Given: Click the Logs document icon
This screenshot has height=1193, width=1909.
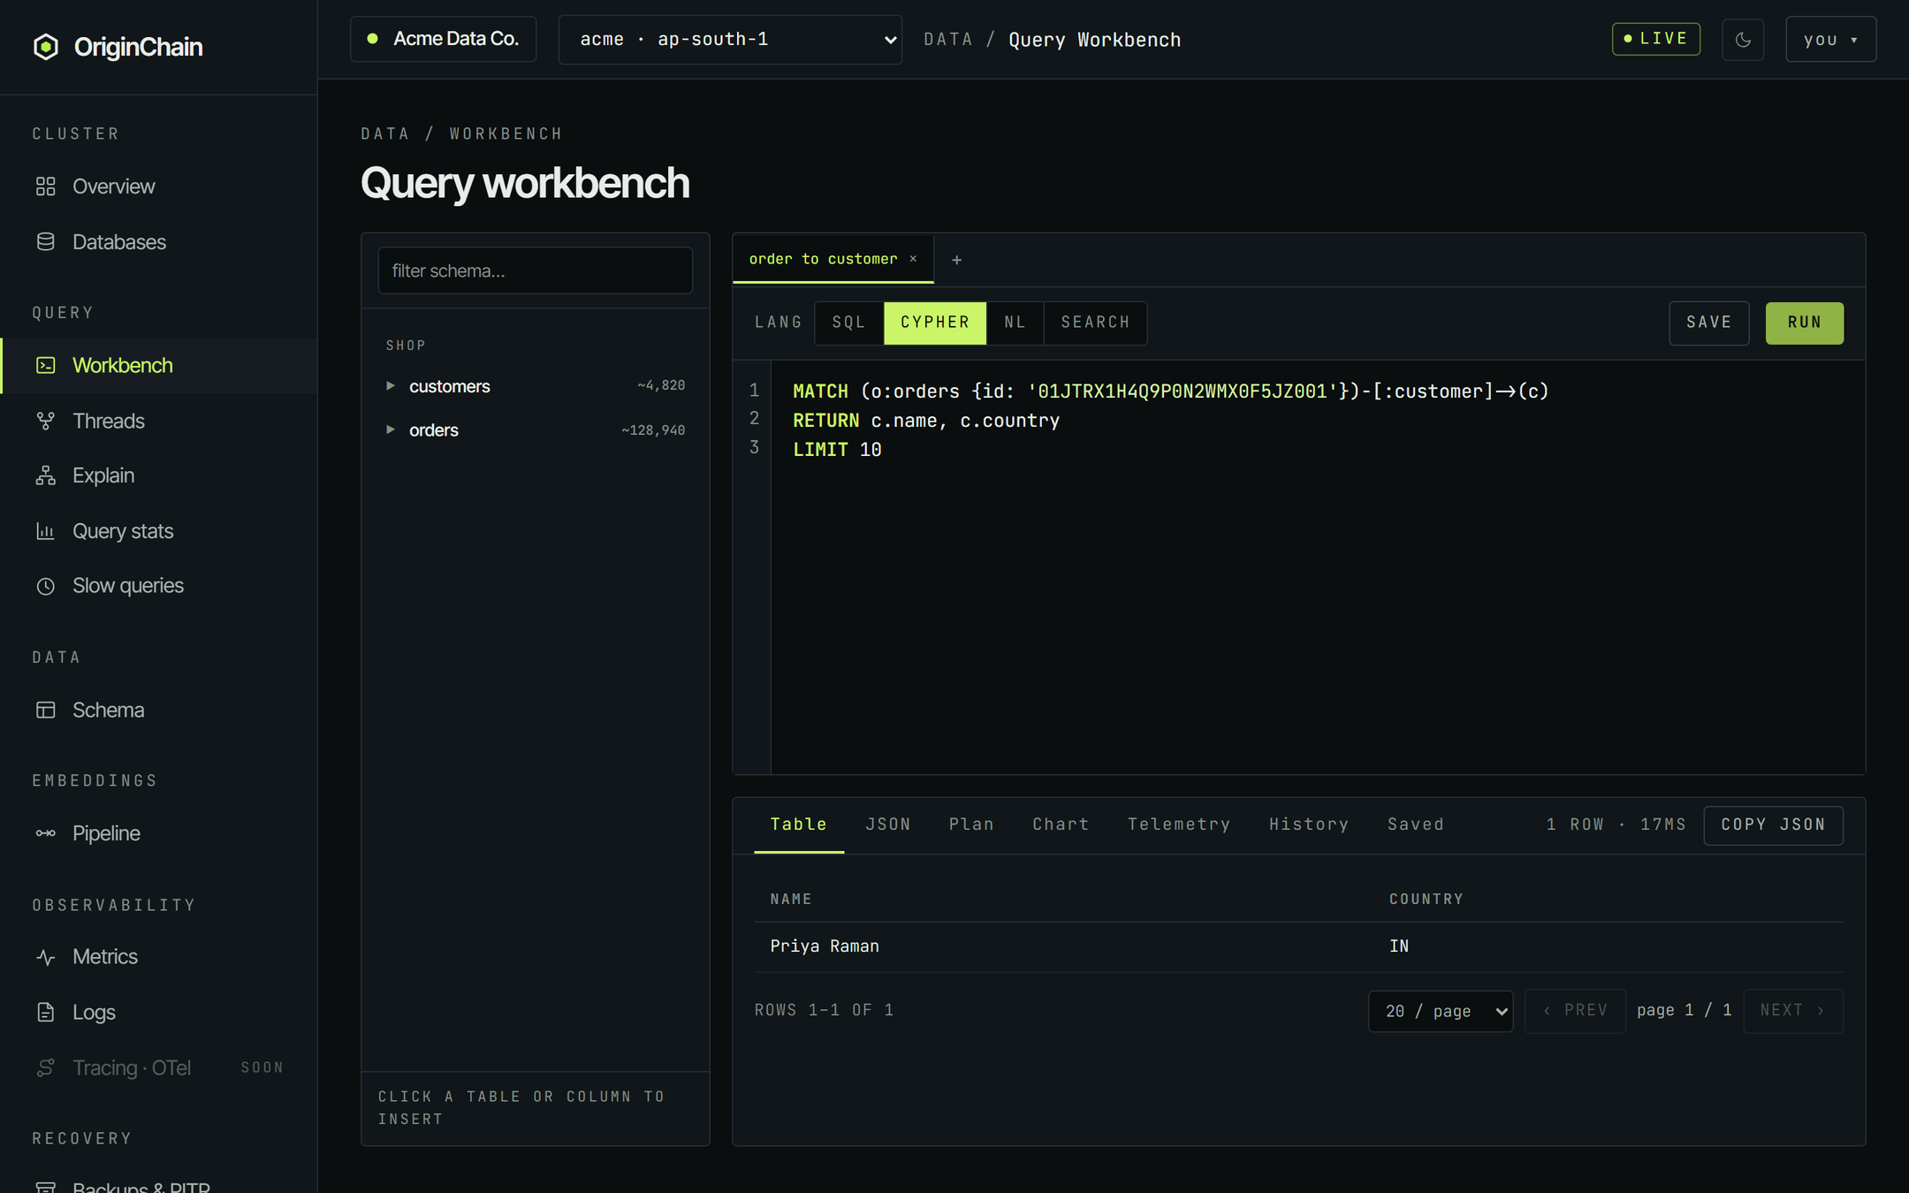Looking at the screenshot, I should pos(46,1012).
